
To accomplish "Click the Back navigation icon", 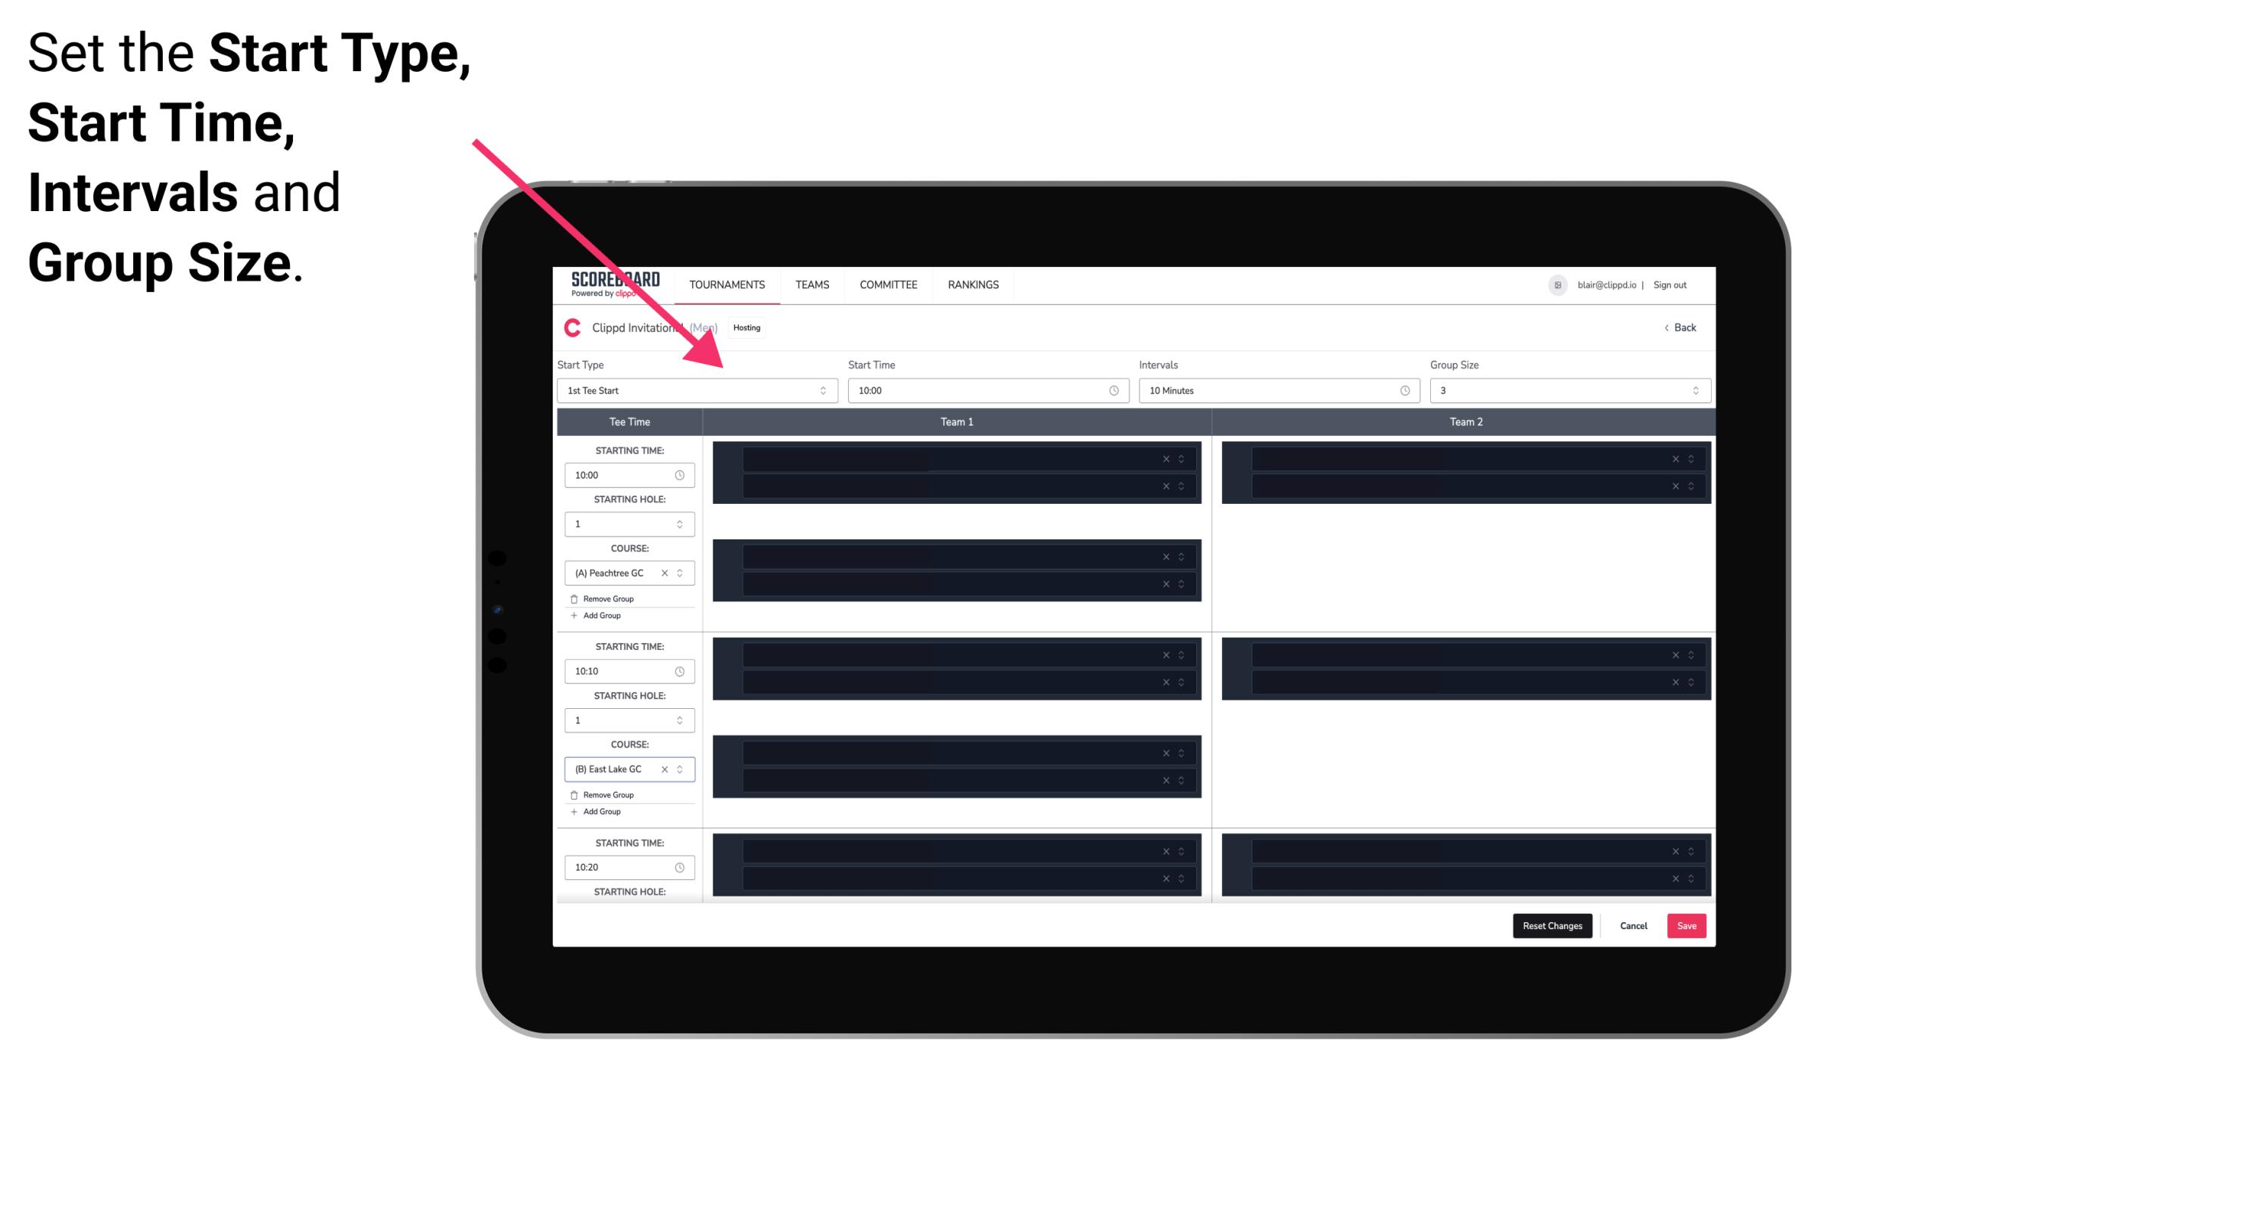I will (x=1664, y=328).
